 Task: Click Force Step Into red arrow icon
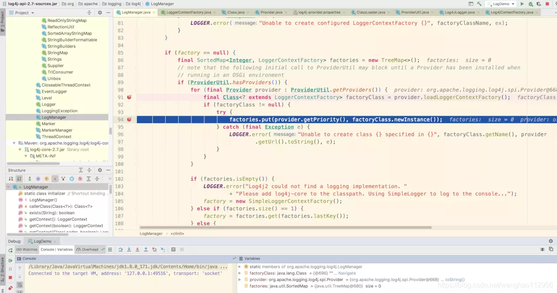click(138, 250)
